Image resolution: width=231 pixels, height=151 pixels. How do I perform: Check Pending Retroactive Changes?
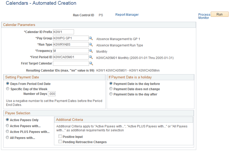tap(60, 141)
